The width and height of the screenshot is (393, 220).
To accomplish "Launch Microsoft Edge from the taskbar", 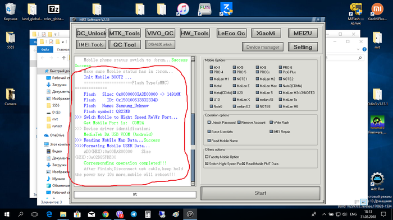I will [49, 214].
